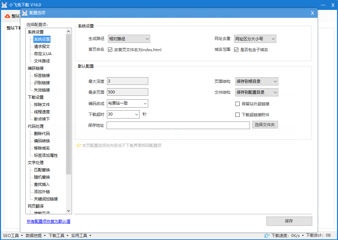
Task: Select 编码转换 in the config tree
Action: click(42, 141)
